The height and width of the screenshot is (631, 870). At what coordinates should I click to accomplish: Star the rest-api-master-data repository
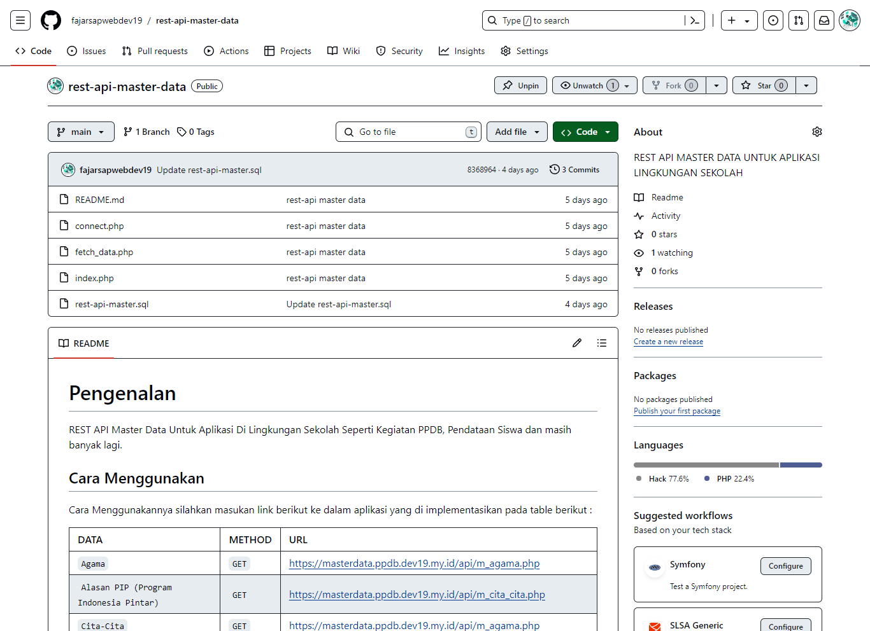tap(764, 85)
